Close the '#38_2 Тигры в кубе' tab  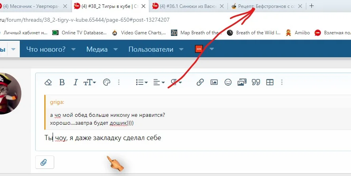click(x=144, y=6)
